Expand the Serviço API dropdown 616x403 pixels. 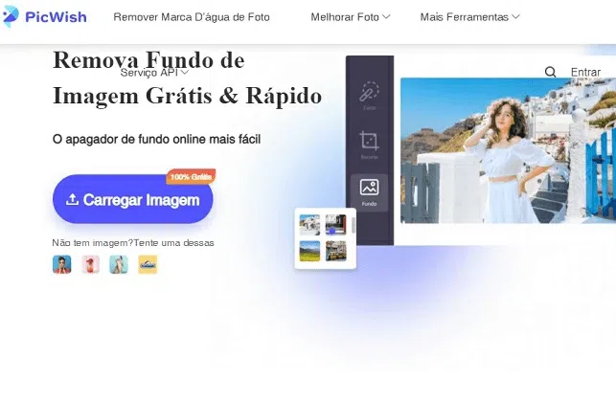coord(154,72)
